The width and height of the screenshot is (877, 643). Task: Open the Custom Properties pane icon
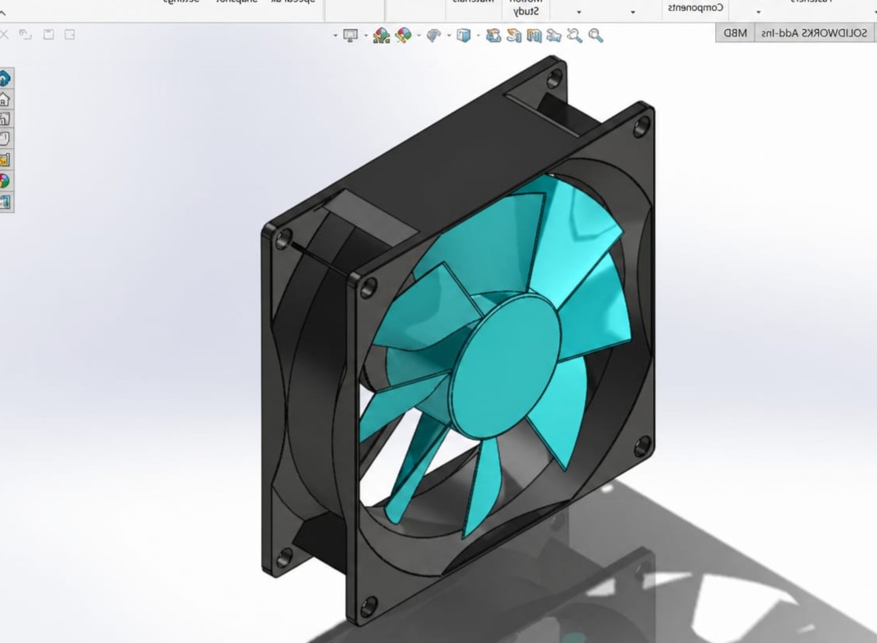click(x=5, y=201)
